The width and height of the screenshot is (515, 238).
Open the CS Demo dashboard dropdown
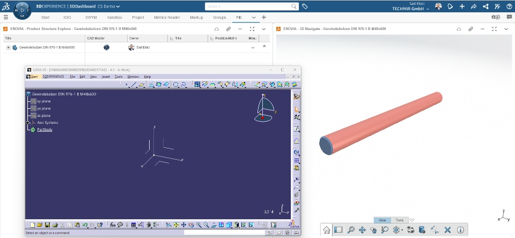coord(118,6)
